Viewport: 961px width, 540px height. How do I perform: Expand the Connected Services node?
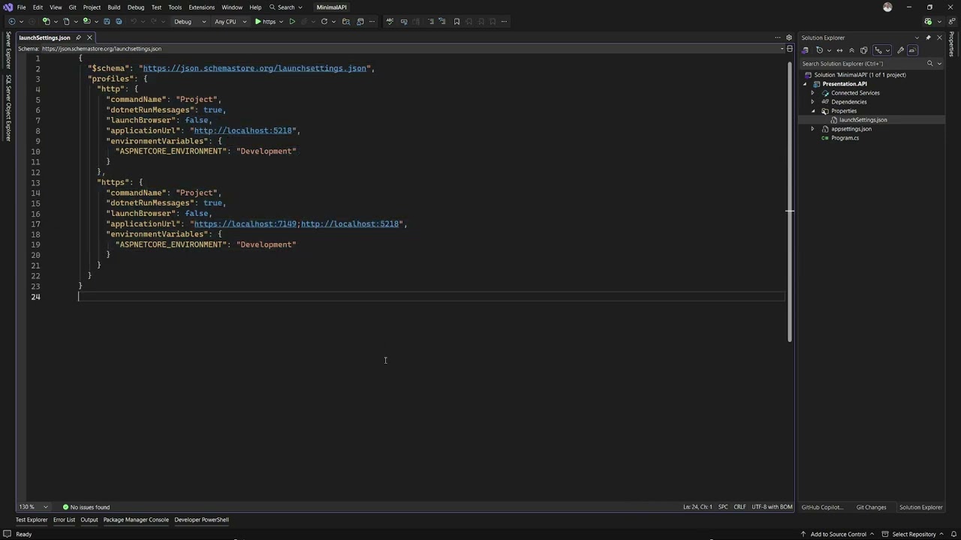coord(812,93)
